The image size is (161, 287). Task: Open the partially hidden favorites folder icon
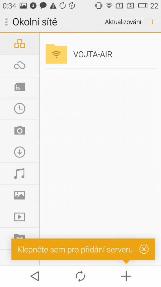20,236
